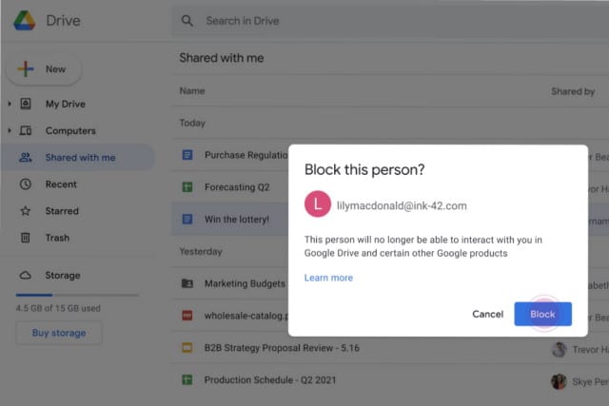Image resolution: width=609 pixels, height=406 pixels.
Task: Click the Google Drive logo icon
Action: click(x=25, y=21)
